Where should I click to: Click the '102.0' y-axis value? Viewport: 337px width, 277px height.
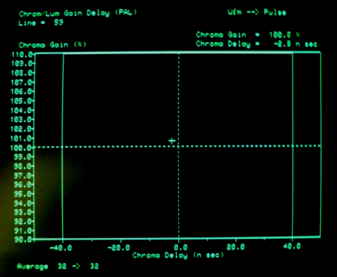coord(22,129)
